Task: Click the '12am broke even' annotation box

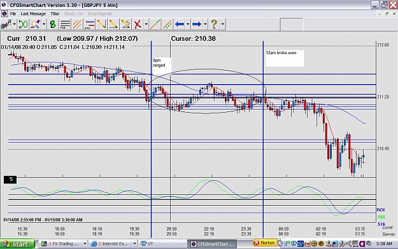Action: (x=285, y=59)
